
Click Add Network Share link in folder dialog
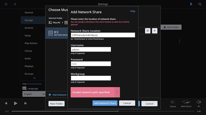[x=58, y=95]
